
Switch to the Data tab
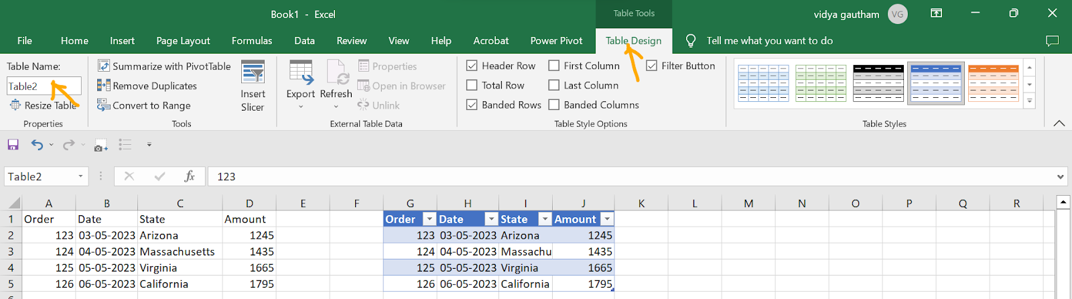point(304,41)
